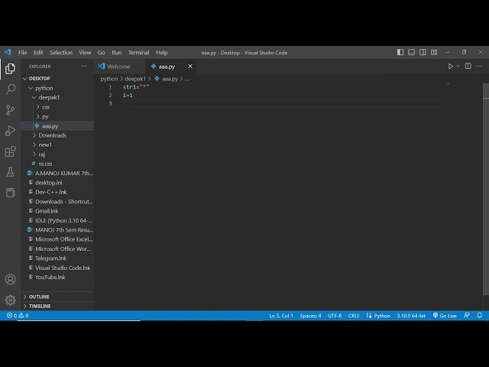The width and height of the screenshot is (489, 367).
Task: Open the Source Control view
Action: pos(10,110)
